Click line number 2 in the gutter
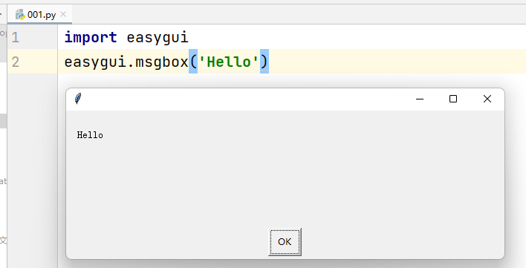This screenshot has width=526, height=268. pos(15,62)
